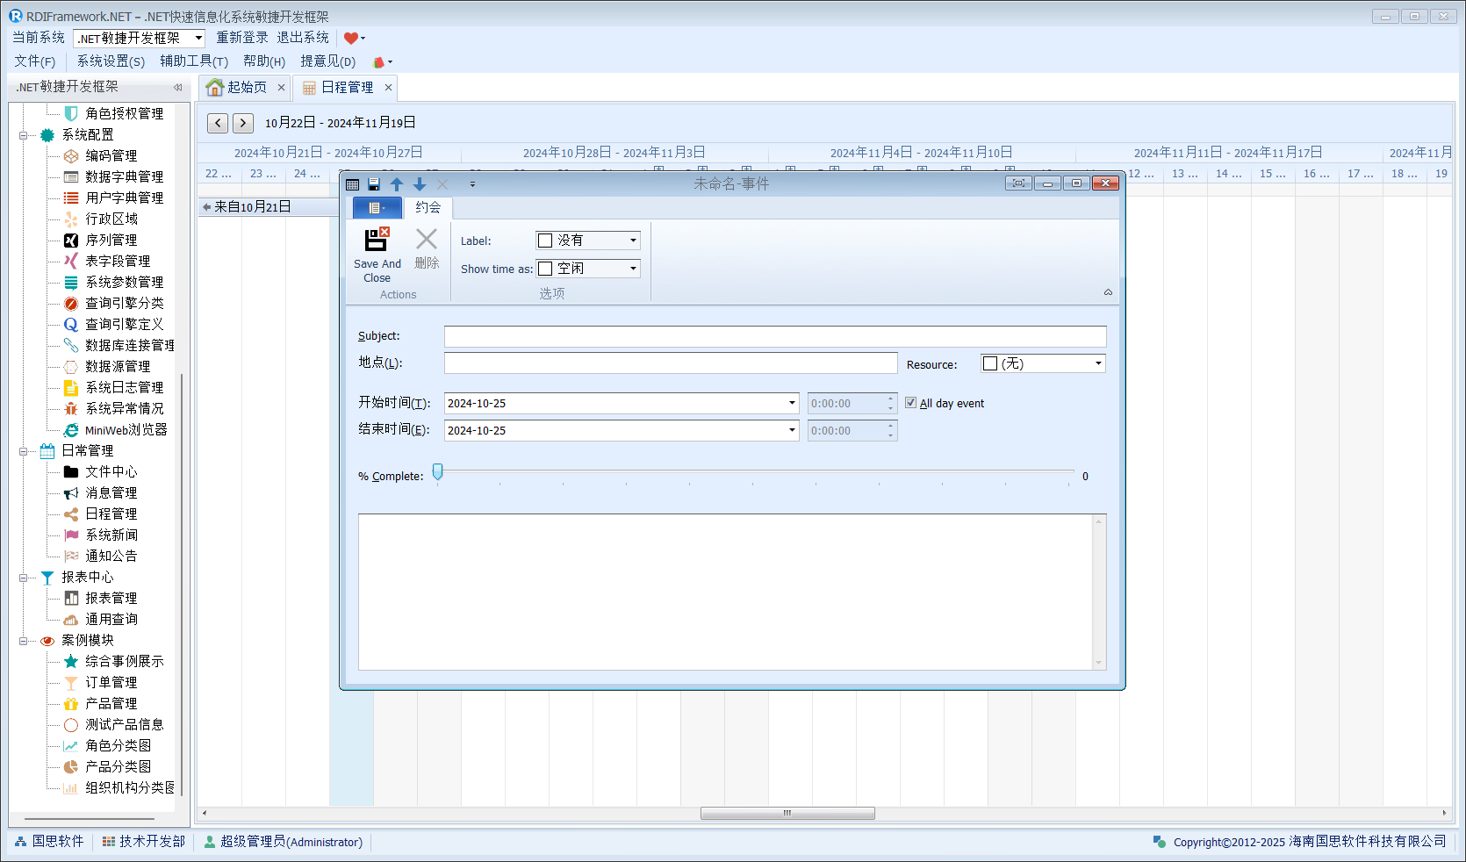Go to previous date range in calendar
The width and height of the screenshot is (1466, 862).
tap(219, 124)
